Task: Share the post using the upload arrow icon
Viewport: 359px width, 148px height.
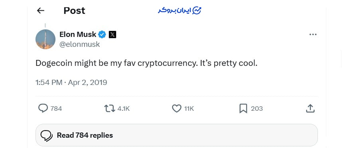Action: [310, 108]
